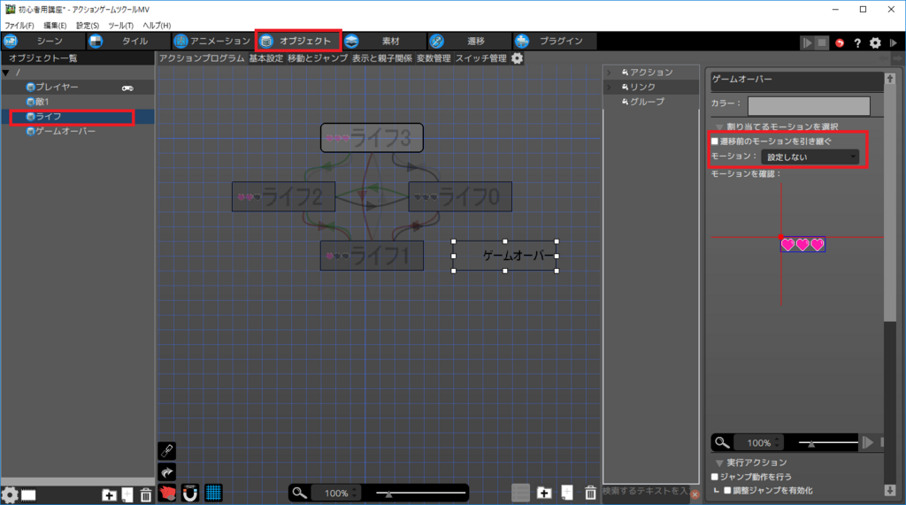Open the ファイル(F) menu
This screenshot has height=505, width=906.
click(x=19, y=26)
